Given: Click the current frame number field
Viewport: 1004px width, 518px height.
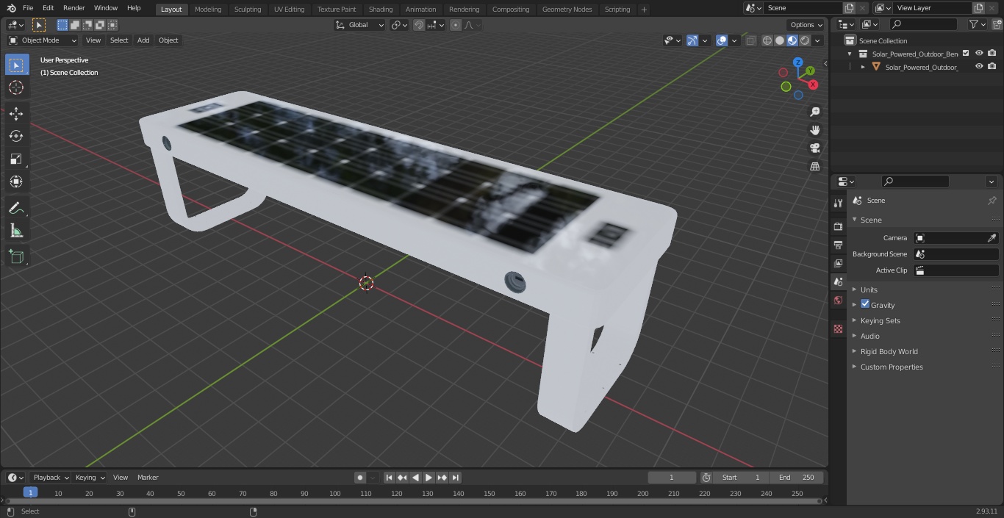Looking at the screenshot, I should (x=672, y=478).
